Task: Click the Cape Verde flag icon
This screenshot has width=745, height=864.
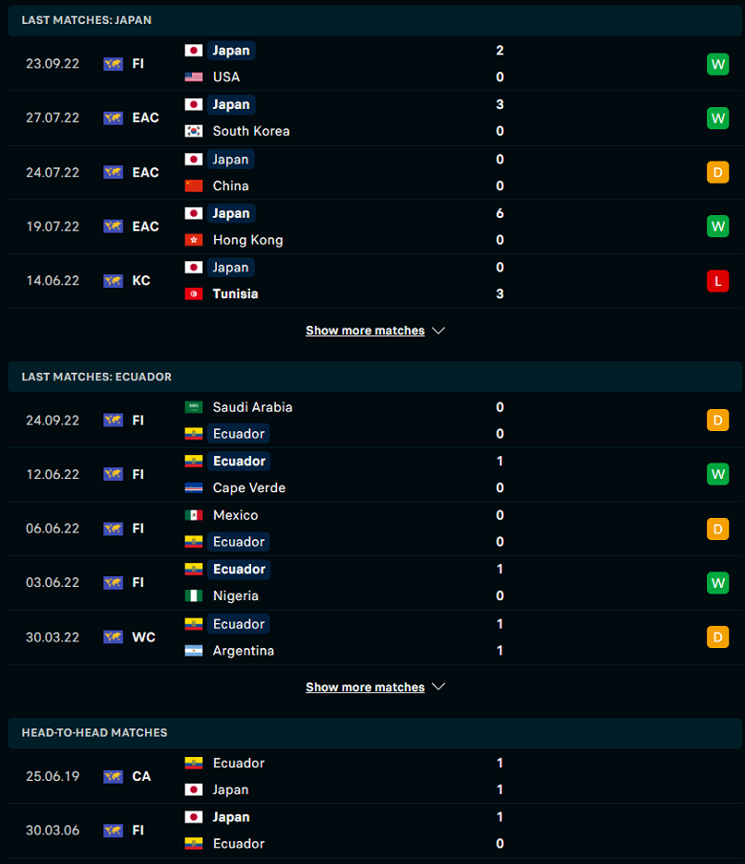Action: click(193, 487)
